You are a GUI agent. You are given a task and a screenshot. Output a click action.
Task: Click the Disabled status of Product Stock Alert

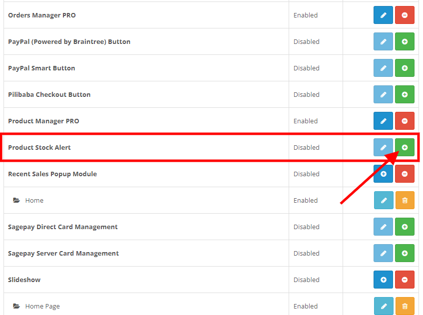pos(307,148)
